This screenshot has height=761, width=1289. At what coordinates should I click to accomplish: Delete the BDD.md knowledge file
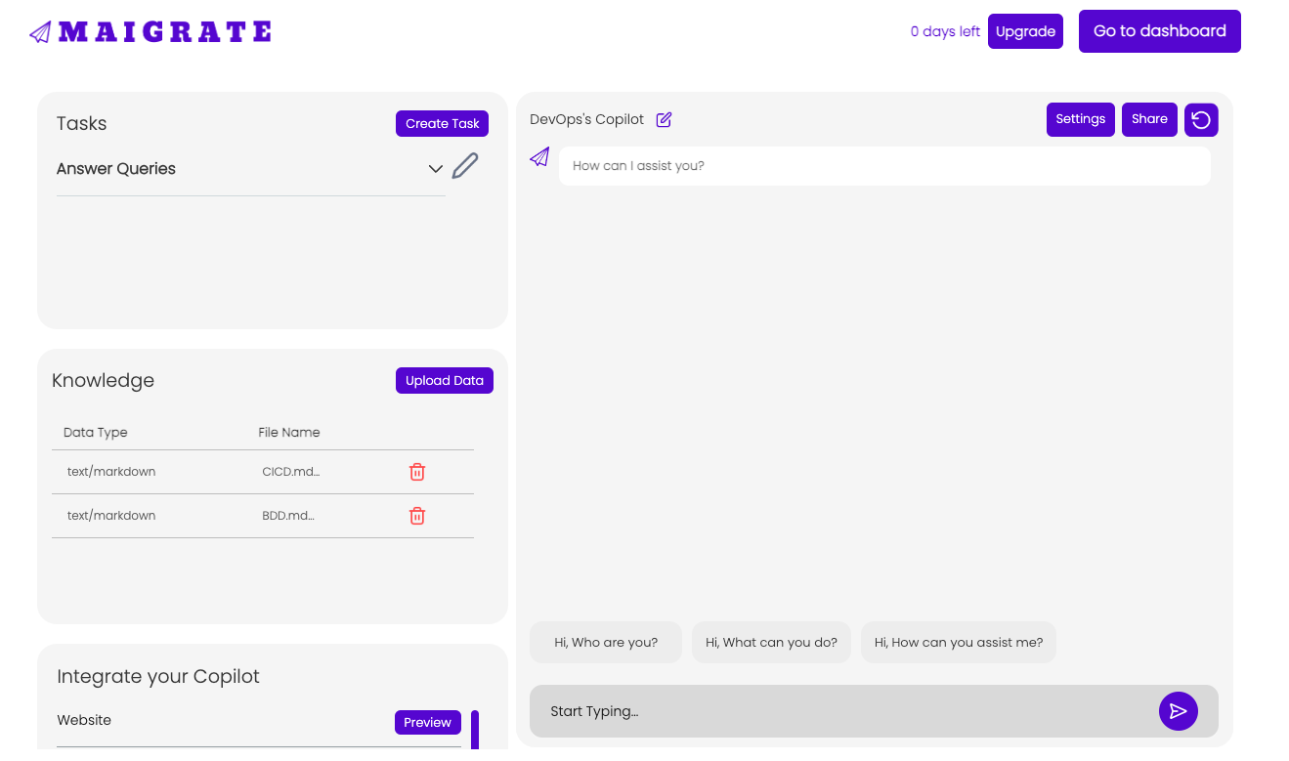coord(417,516)
